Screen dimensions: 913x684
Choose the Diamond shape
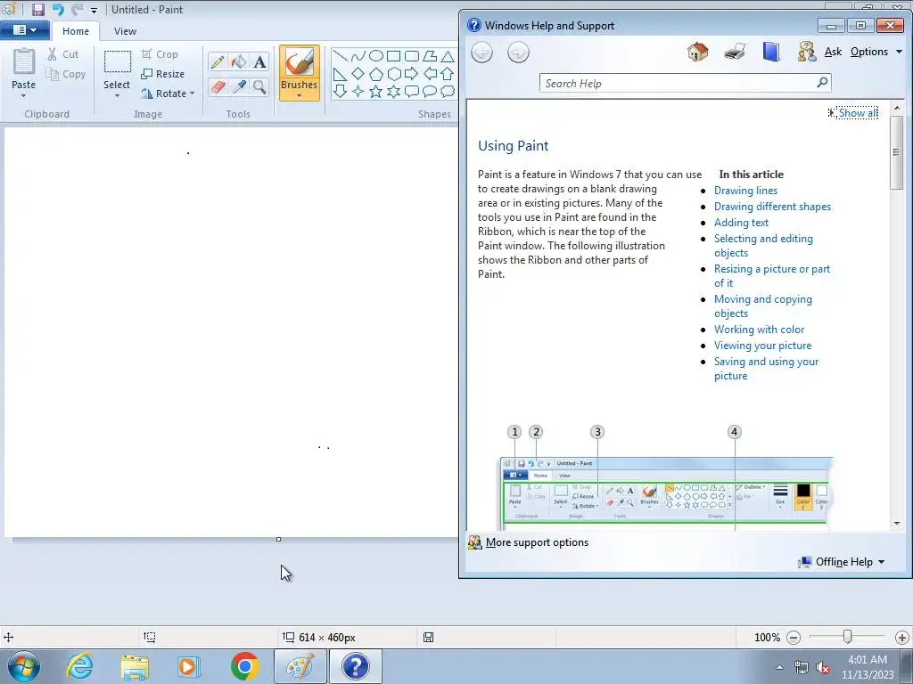click(358, 74)
